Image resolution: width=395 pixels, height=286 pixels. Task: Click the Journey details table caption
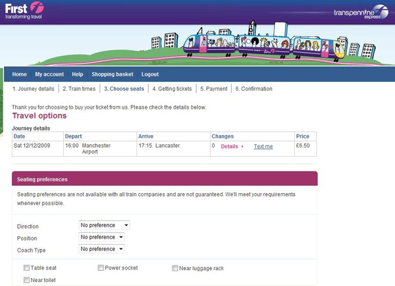31,129
